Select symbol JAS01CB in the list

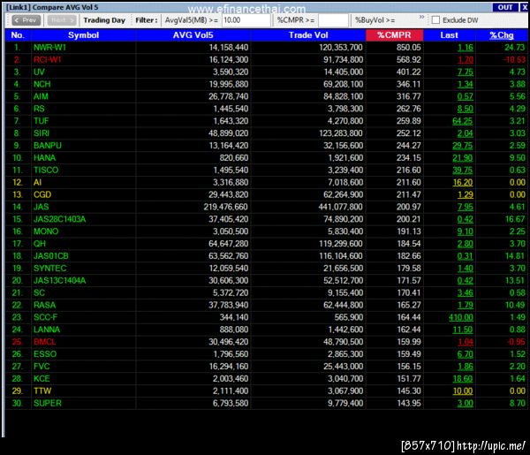coord(50,256)
